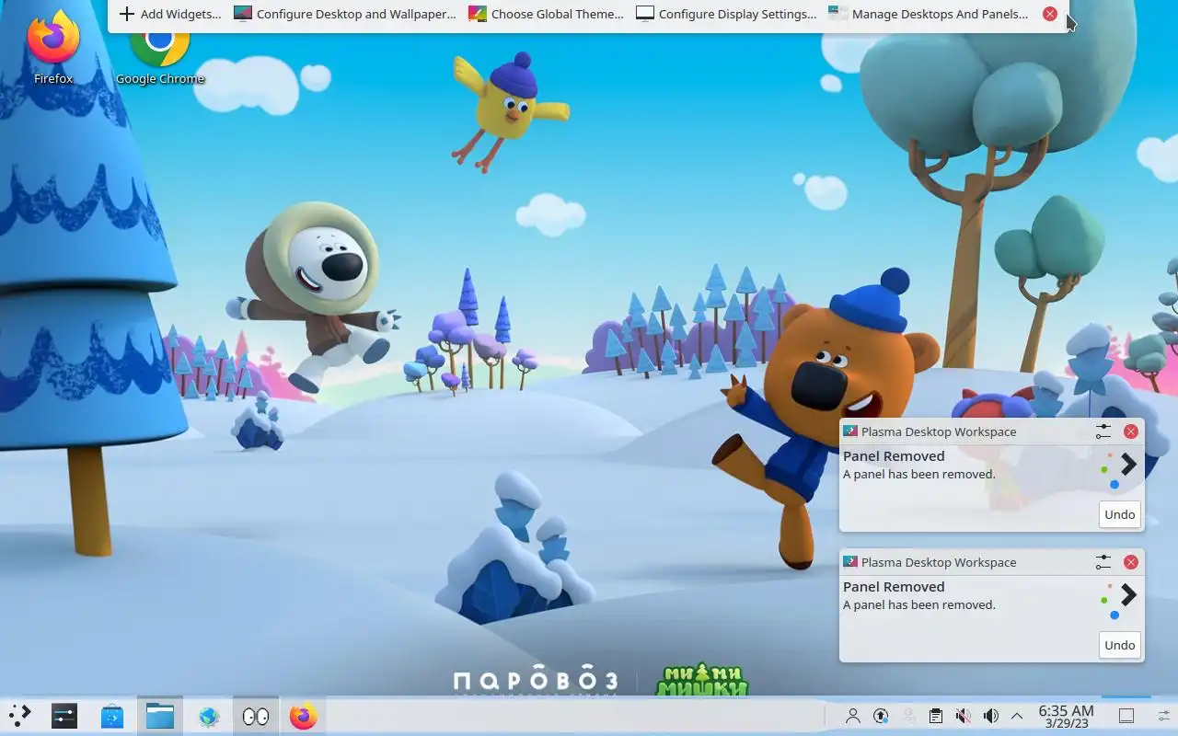The width and height of the screenshot is (1178, 736).
Task: Open the application launcher on the taskbar
Action: [19, 716]
